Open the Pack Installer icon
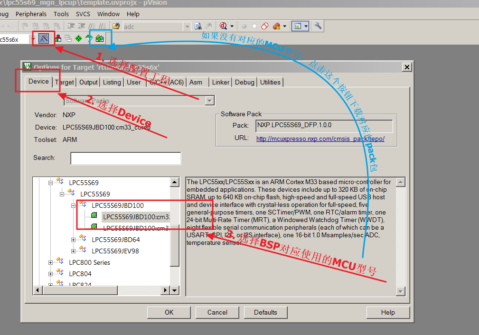Viewport: 479px width, 335px height. click(100, 38)
